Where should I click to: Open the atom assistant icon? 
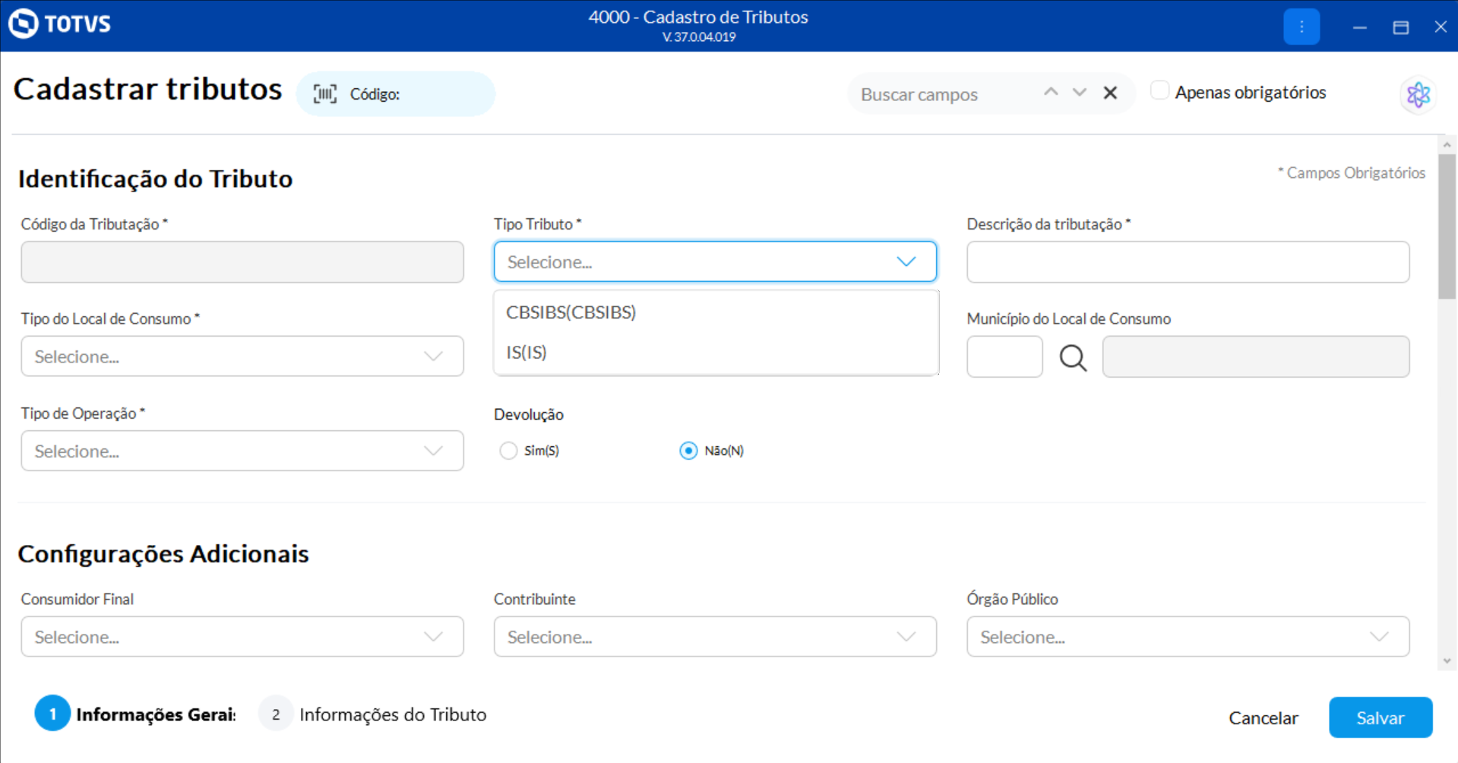pos(1418,95)
